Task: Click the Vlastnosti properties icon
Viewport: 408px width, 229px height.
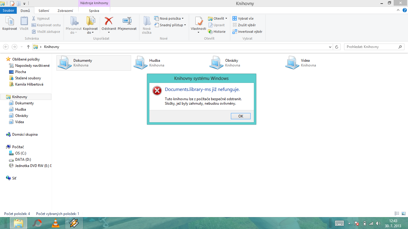Action: (x=199, y=21)
